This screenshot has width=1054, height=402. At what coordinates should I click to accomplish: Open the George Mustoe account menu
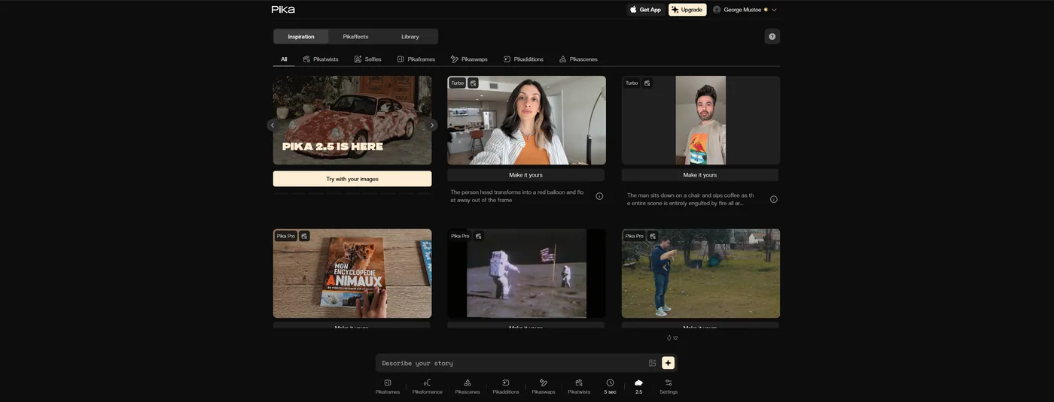click(x=745, y=10)
